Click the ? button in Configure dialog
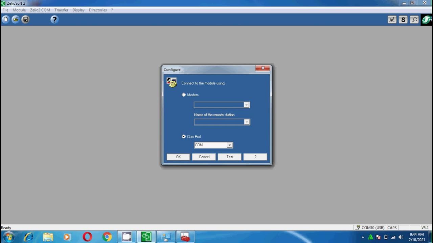Screen dimensions: 433x243 point(255,157)
